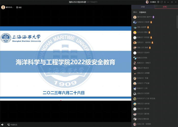Screen dimensions: 178x127
Task: Click the orange admin badge beside 安全222 黄妍
Action: [150, 32]
